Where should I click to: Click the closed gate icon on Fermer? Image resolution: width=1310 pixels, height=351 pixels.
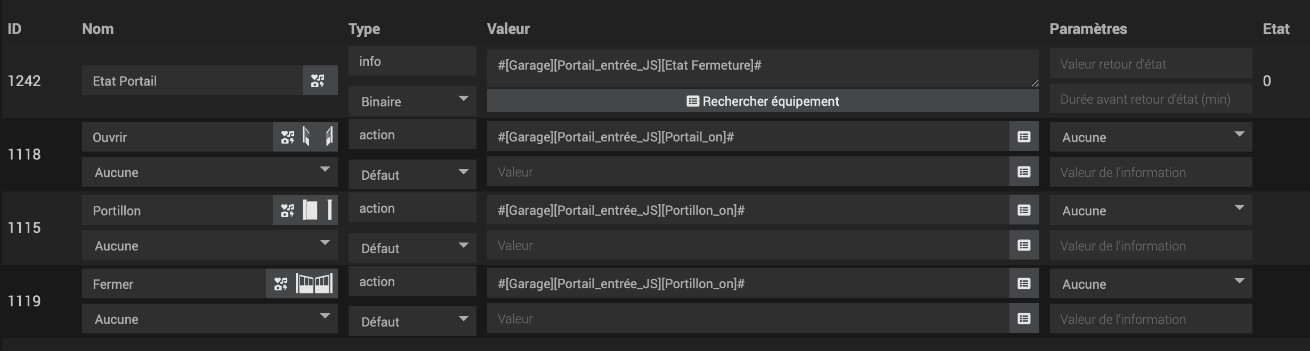click(x=314, y=283)
